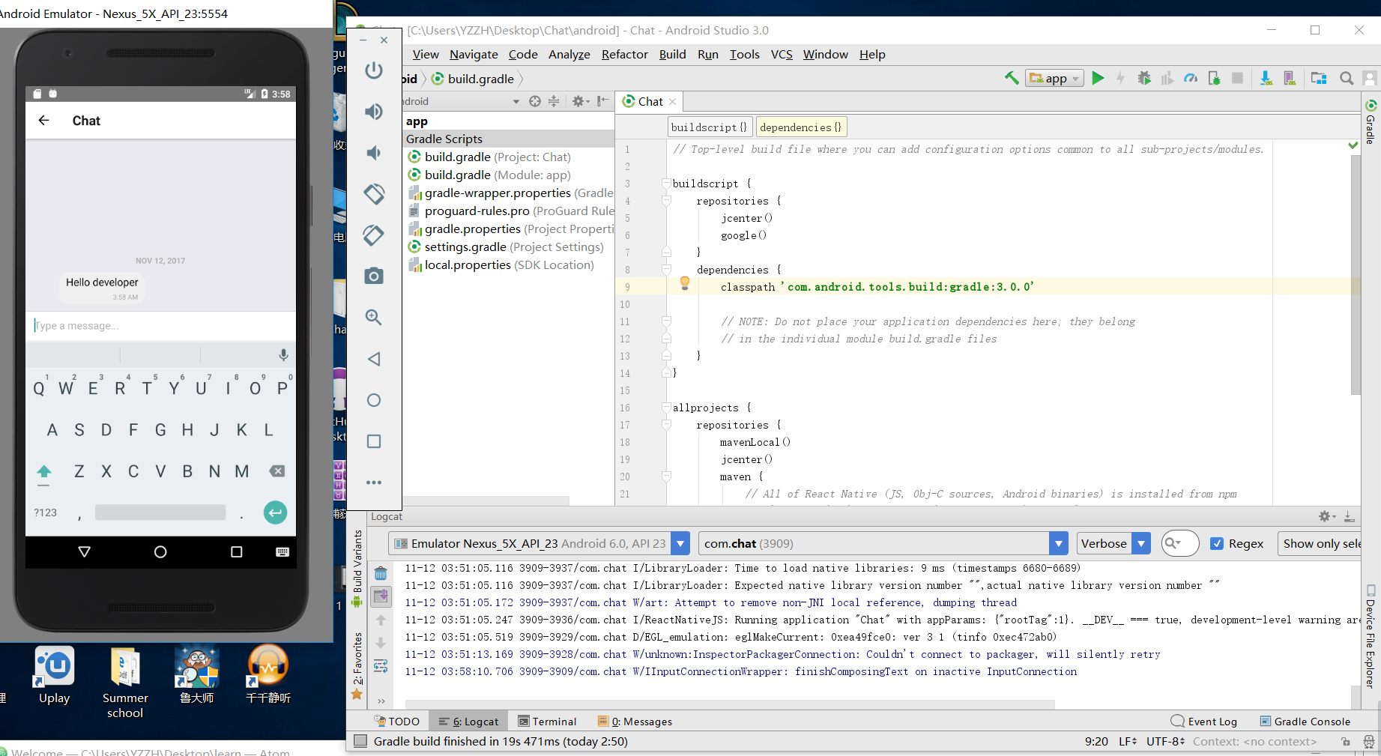Viewport: 1381px width, 756px height.
Task: Click the emulator volume up icon
Action: tap(374, 112)
